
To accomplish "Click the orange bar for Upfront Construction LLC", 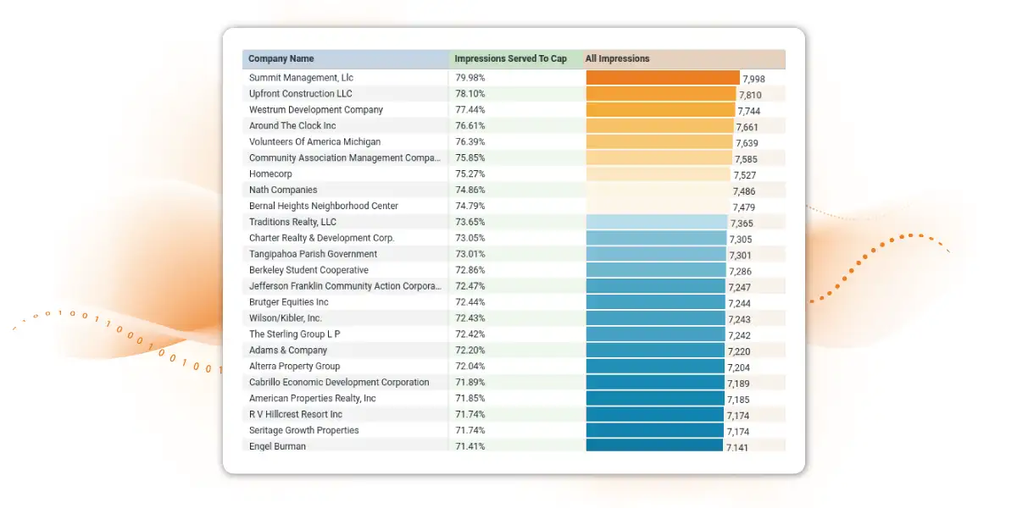I will (661, 94).
